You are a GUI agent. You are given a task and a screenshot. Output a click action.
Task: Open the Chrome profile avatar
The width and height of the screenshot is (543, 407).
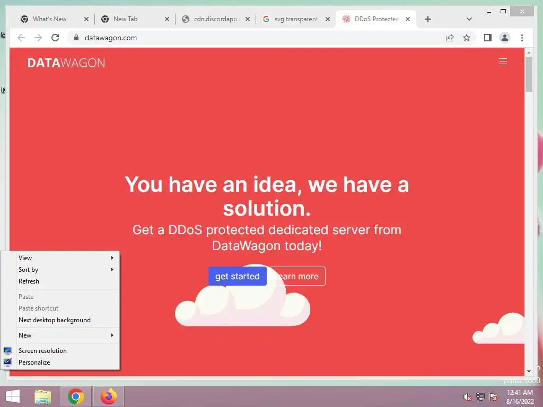point(505,38)
